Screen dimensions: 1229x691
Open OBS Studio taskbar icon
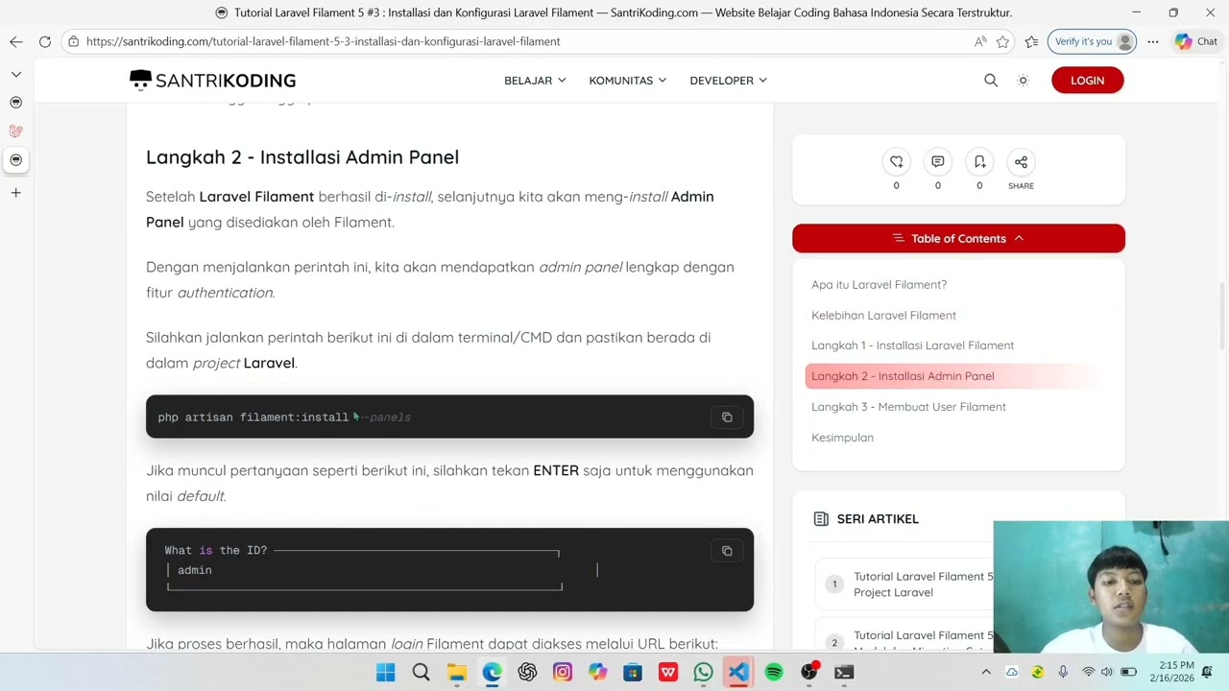[809, 673]
